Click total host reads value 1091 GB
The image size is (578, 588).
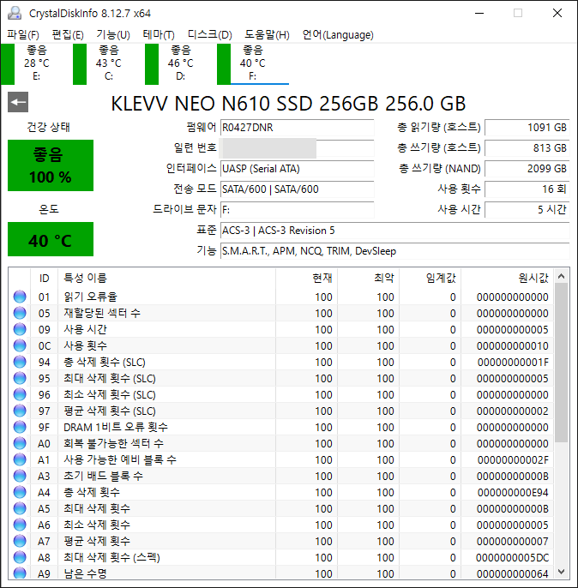click(x=527, y=128)
